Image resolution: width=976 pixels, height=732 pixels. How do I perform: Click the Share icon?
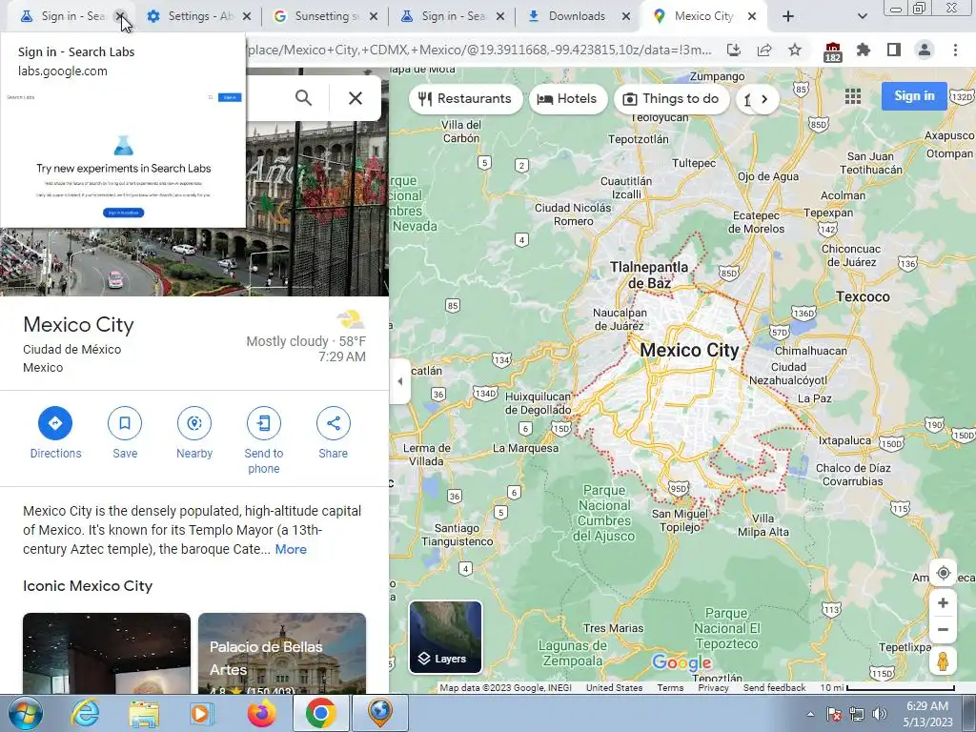333,423
